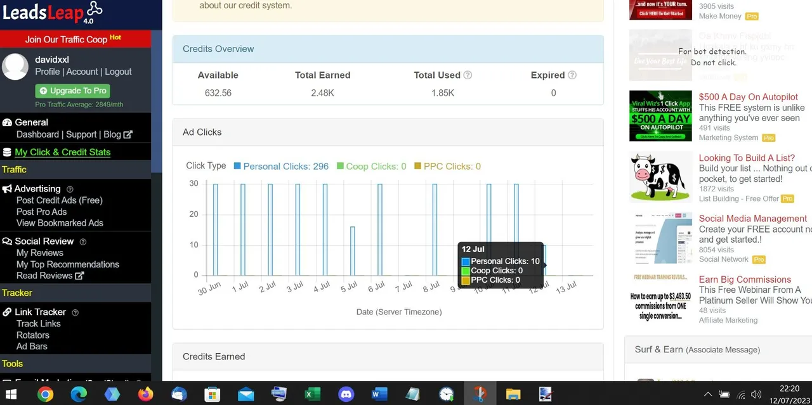Open the Looking To Build A List ad
This screenshot has height=405, width=812.
click(747, 158)
